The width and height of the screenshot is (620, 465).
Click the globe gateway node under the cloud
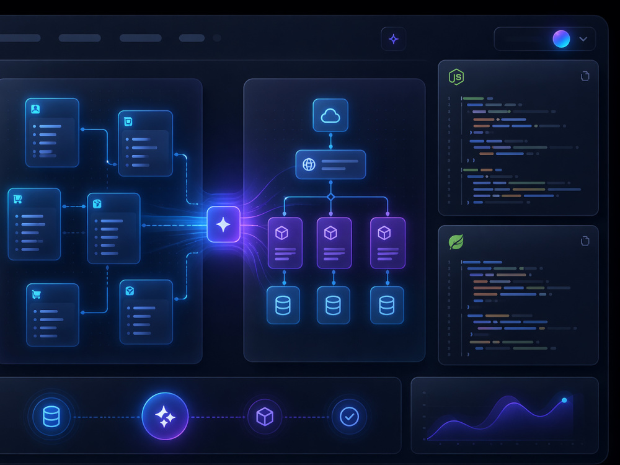(x=330, y=164)
